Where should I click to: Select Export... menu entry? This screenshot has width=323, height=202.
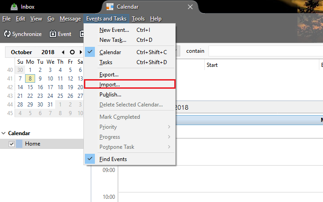pos(130,75)
